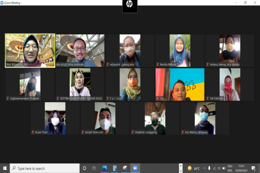Viewport: 260px width, 173px height.
Task: Click muted mic icon beside wijayanti - jateng pos
Action: point(108,64)
